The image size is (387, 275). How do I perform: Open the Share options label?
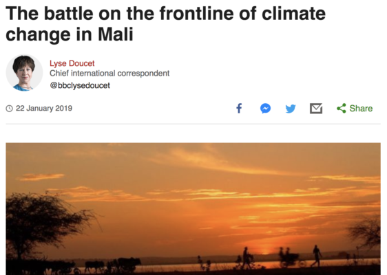[x=361, y=109]
